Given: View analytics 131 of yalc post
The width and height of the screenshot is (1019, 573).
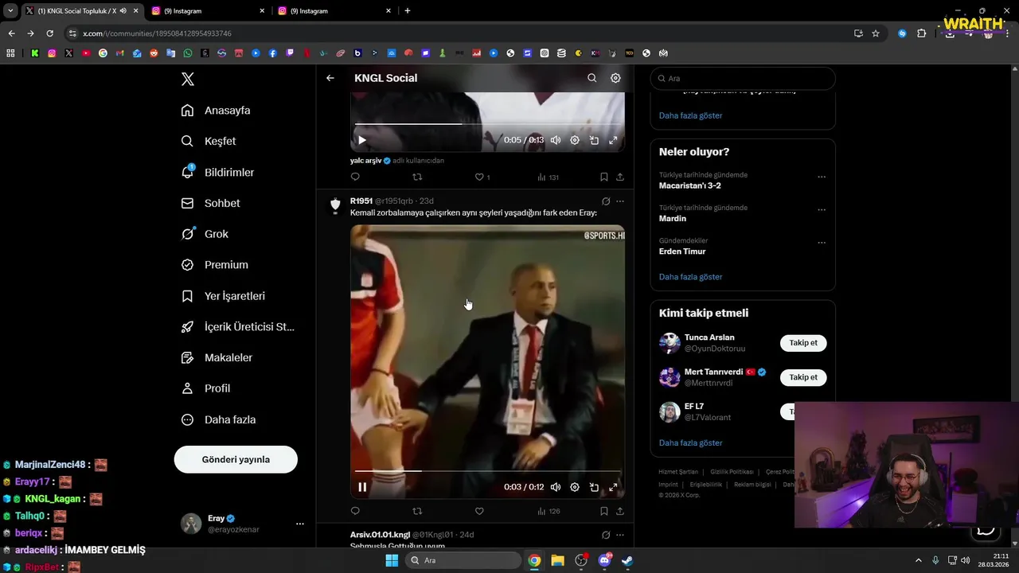Looking at the screenshot, I should click(x=548, y=177).
